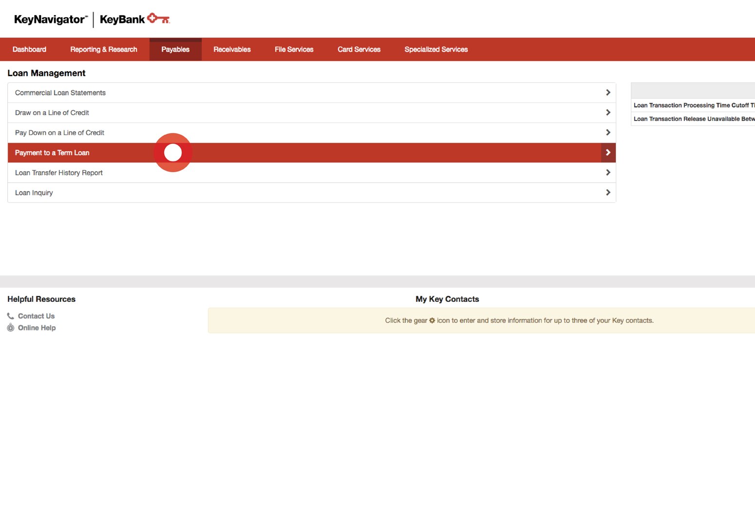The image size is (755, 530).
Task: Click Loan Transaction Processing Time Cutoff entry
Action: click(692, 105)
